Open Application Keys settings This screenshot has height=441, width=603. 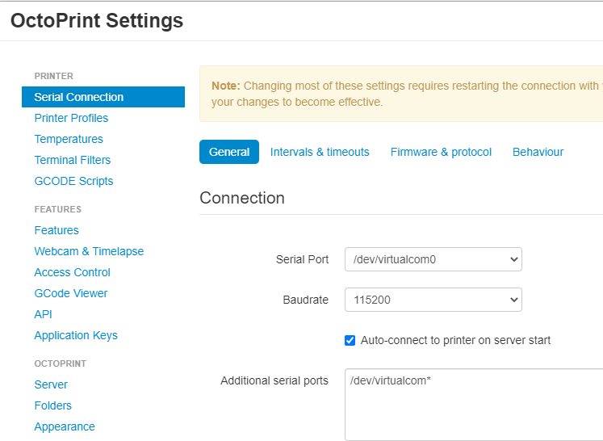tap(76, 335)
